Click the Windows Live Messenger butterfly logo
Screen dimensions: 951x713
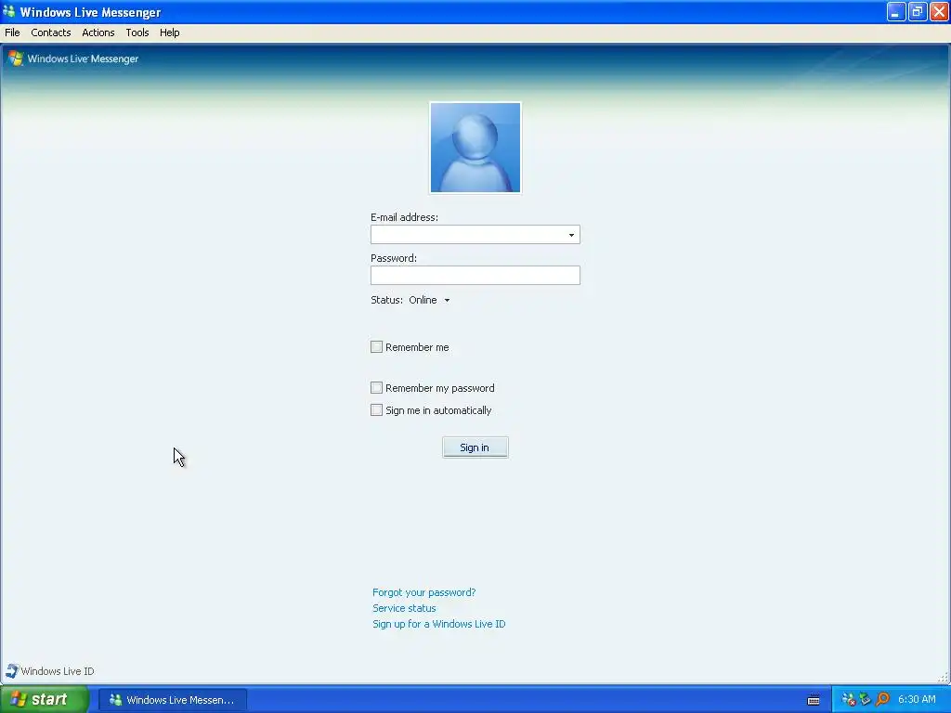(x=16, y=58)
